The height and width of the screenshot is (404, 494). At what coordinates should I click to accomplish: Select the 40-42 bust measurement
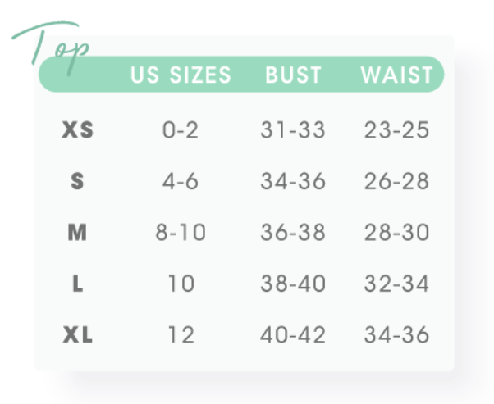(x=293, y=334)
